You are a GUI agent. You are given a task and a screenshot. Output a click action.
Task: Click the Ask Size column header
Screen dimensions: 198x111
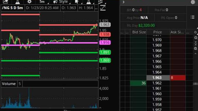pyautogui.click(x=177, y=32)
